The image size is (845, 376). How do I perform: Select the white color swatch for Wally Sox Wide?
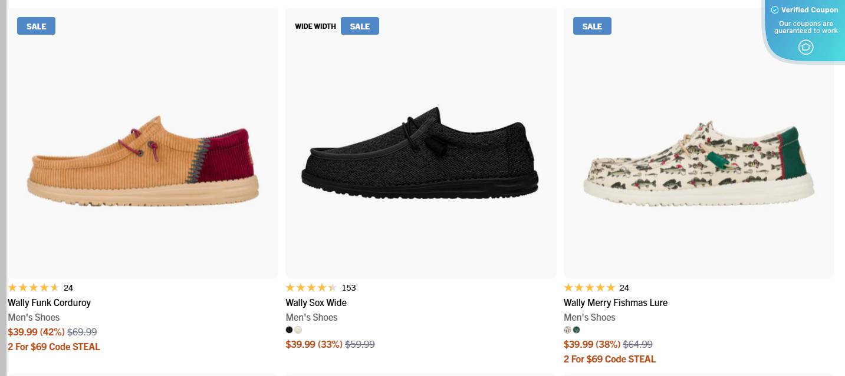click(298, 330)
